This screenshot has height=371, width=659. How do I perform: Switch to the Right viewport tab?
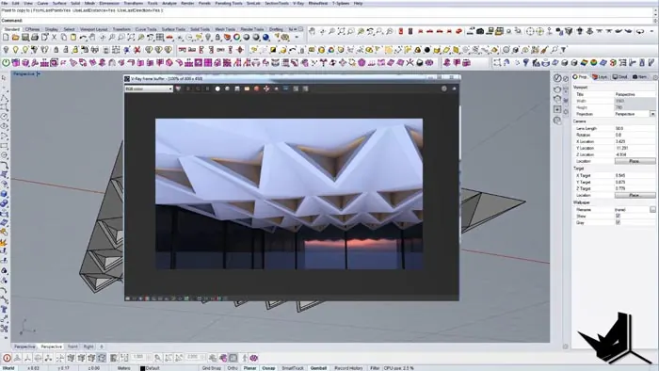point(88,347)
